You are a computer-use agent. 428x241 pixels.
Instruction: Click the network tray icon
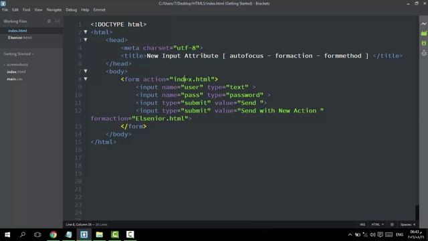point(365,234)
